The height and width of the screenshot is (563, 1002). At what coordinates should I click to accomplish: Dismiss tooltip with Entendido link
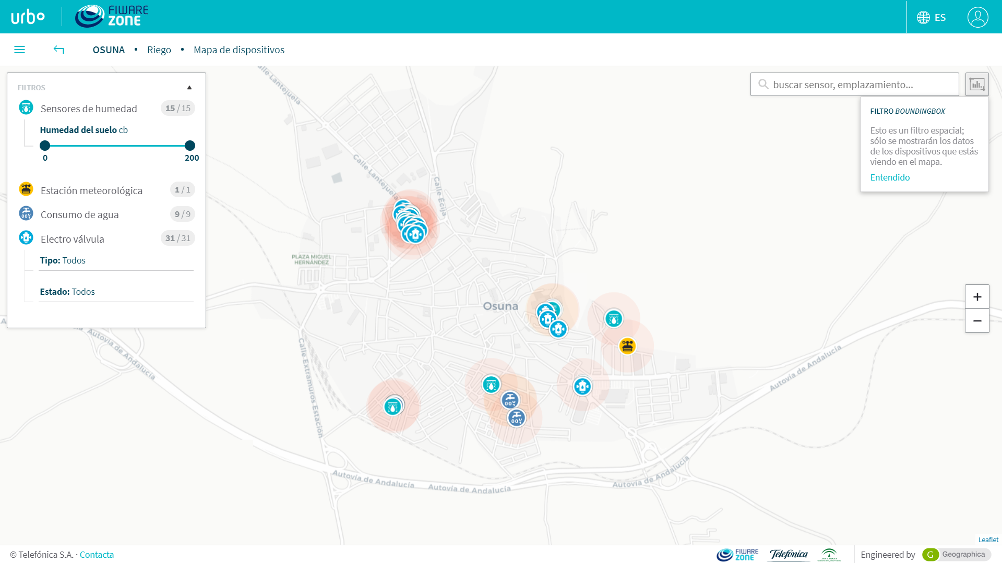pos(890,177)
